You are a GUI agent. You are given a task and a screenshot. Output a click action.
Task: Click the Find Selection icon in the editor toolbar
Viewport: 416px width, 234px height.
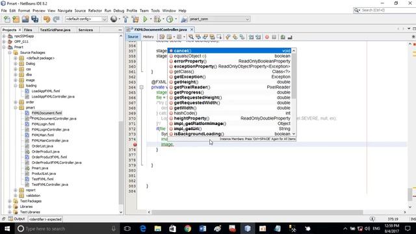coord(191,37)
